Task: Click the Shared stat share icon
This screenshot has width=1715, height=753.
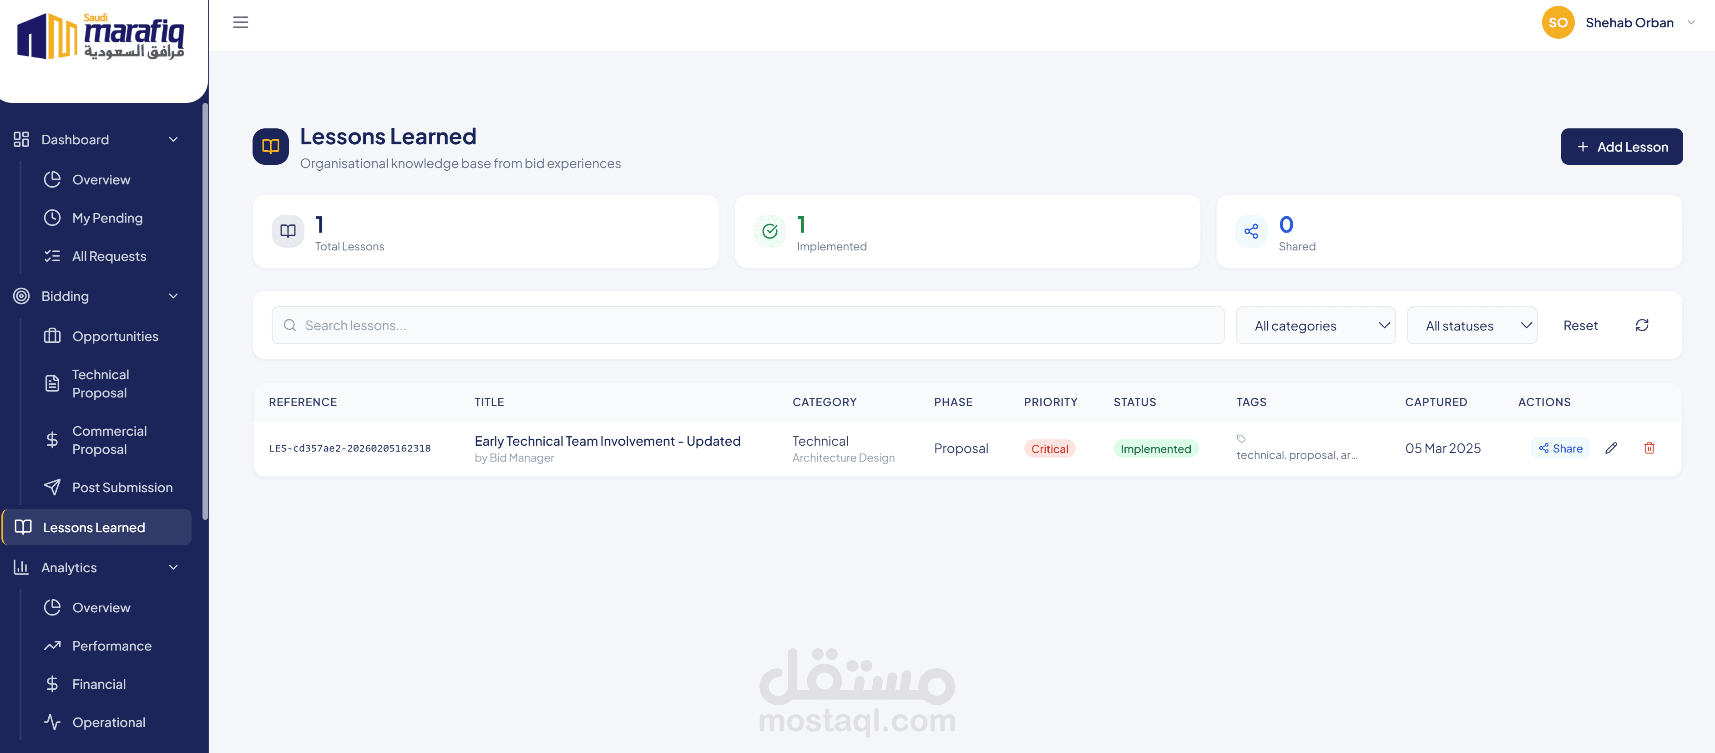Action: pos(1251,231)
